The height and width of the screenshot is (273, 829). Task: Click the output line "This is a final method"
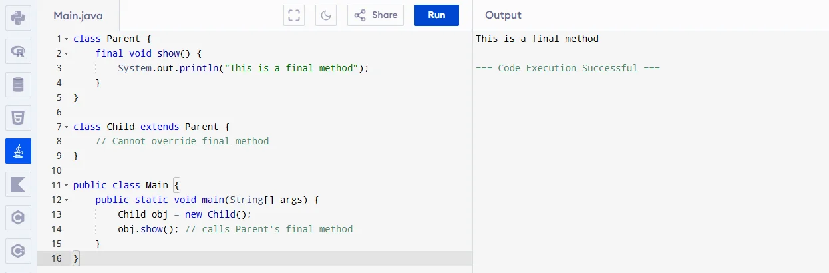pyautogui.click(x=537, y=39)
